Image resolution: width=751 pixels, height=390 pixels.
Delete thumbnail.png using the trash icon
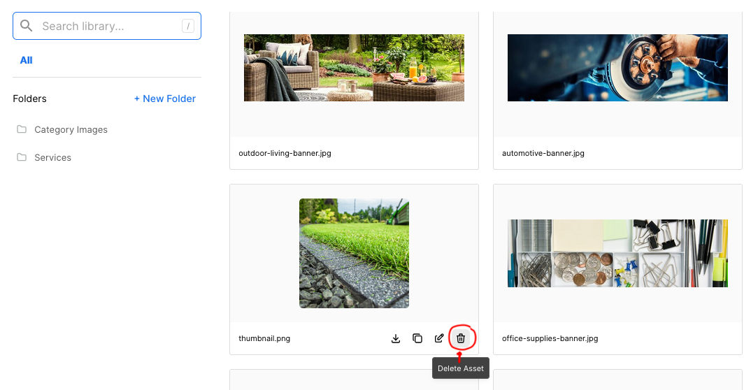pyautogui.click(x=461, y=338)
